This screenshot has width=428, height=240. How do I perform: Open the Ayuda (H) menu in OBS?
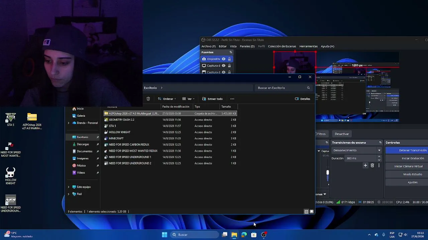pyautogui.click(x=327, y=46)
